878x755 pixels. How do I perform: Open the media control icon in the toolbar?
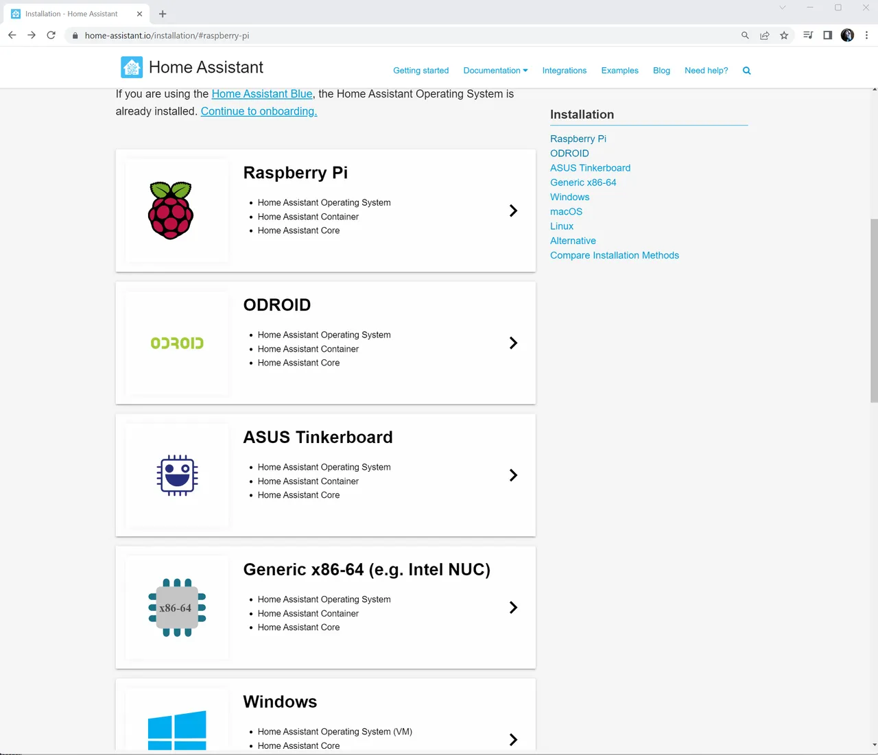(x=808, y=36)
